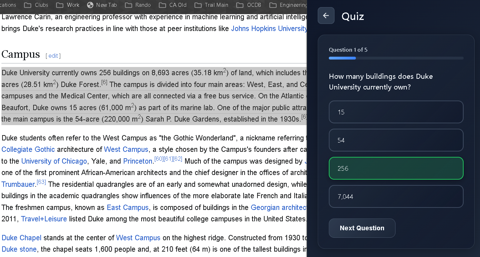The height and width of the screenshot is (257, 480).
Task: Follow the Duke Chapel link
Action: [21, 238]
